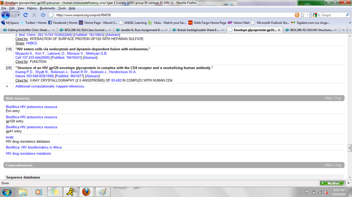The height and width of the screenshot is (197, 352).
Task: Go to the browser home page icon
Action: (x=43, y=15)
